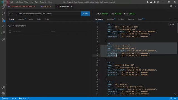Click the email "jevon76@example.org" line
The width and height of the screenshot is (178, 100).
[122, 29]
